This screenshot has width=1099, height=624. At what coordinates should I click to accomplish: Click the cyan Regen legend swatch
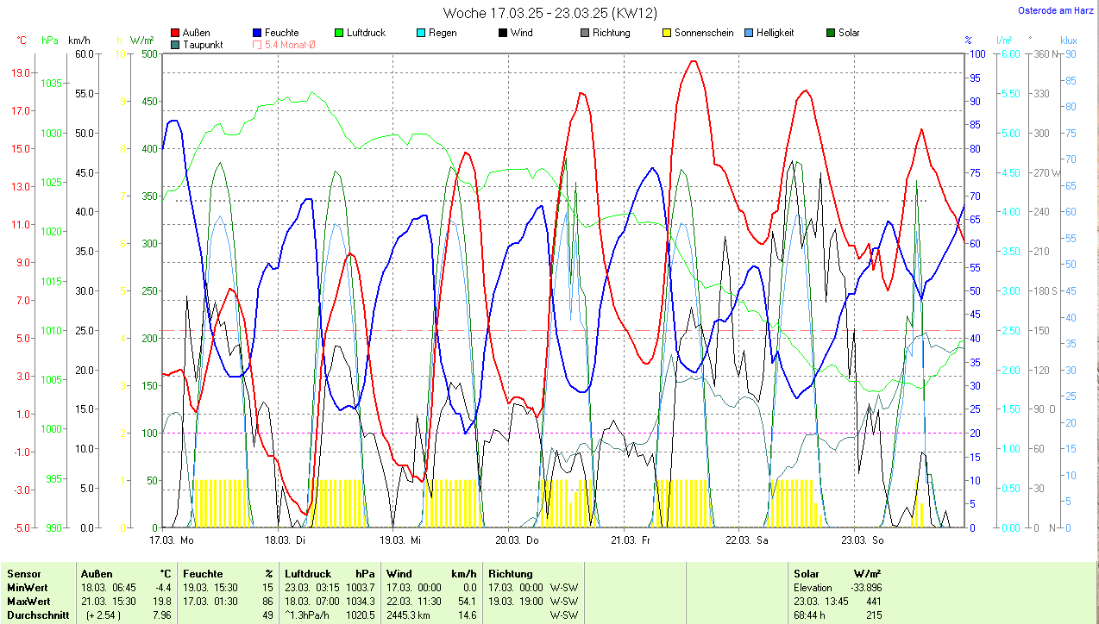click(x=421, y=33)
